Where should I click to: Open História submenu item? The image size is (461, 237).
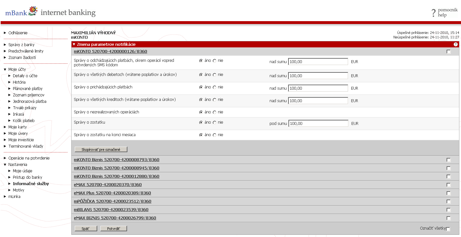coord(19,82)
